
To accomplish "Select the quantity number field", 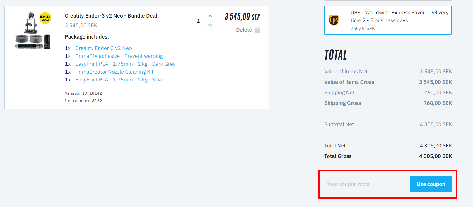I will click(x=198, y=21).
